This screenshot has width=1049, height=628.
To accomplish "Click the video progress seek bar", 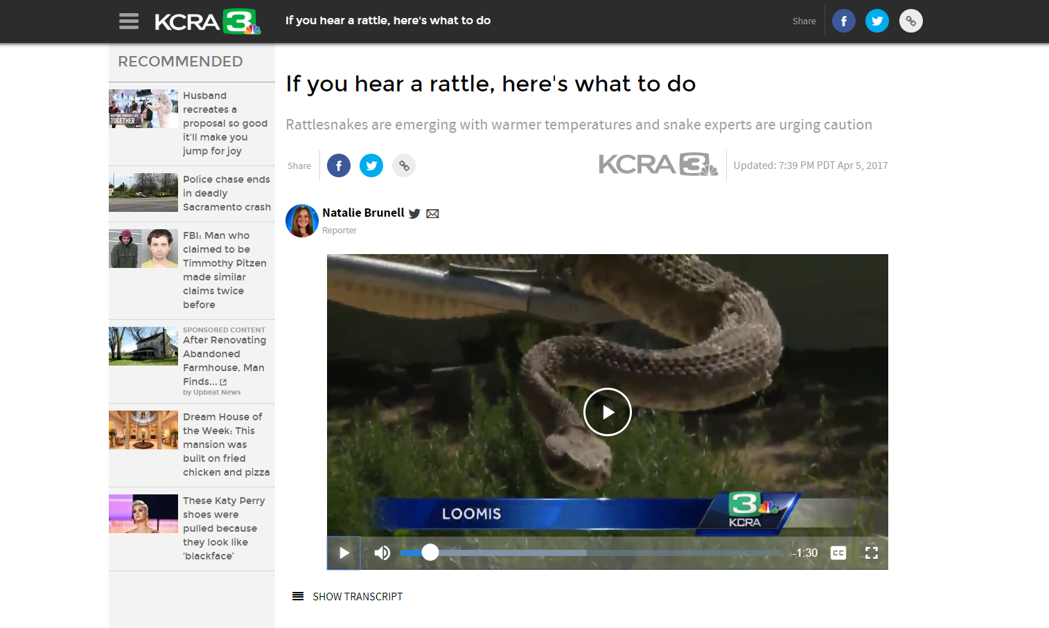I will (x=592, y=553).
